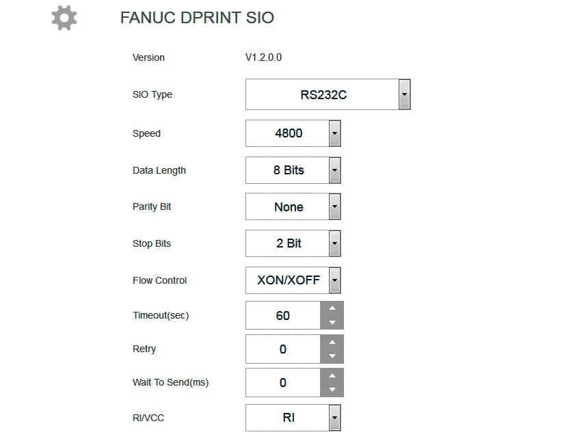Decrease the Wait To Send value
Viewport: 584px width, 441px height.
332,390
